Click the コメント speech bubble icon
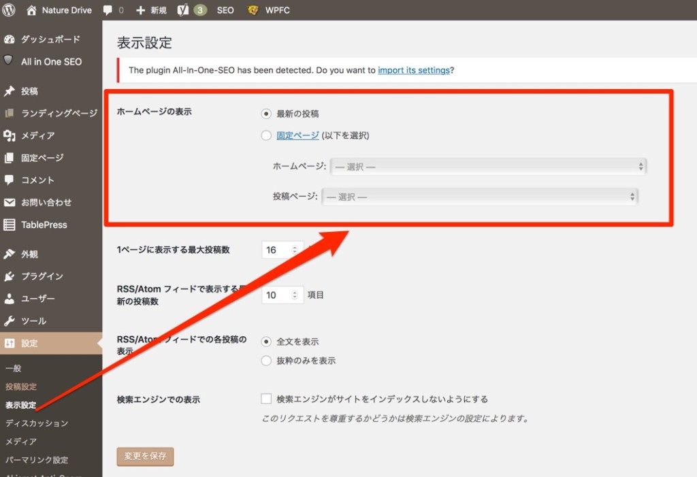The height and width of the screenshot is (477, 697). pyautogui.click(x=10, y=180)
